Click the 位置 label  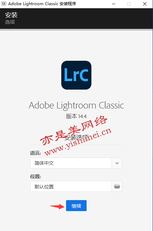pyautogui.click(x=35, y=176)
